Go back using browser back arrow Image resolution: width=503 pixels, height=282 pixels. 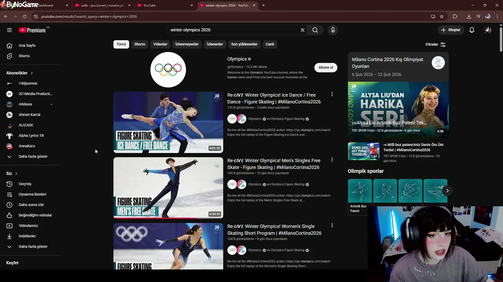[x=6, y=16]
